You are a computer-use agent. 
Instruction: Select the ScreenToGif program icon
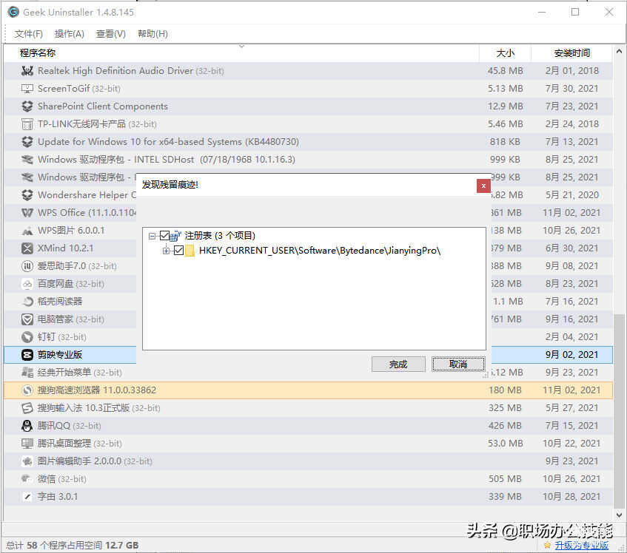[x=27, y=89]
